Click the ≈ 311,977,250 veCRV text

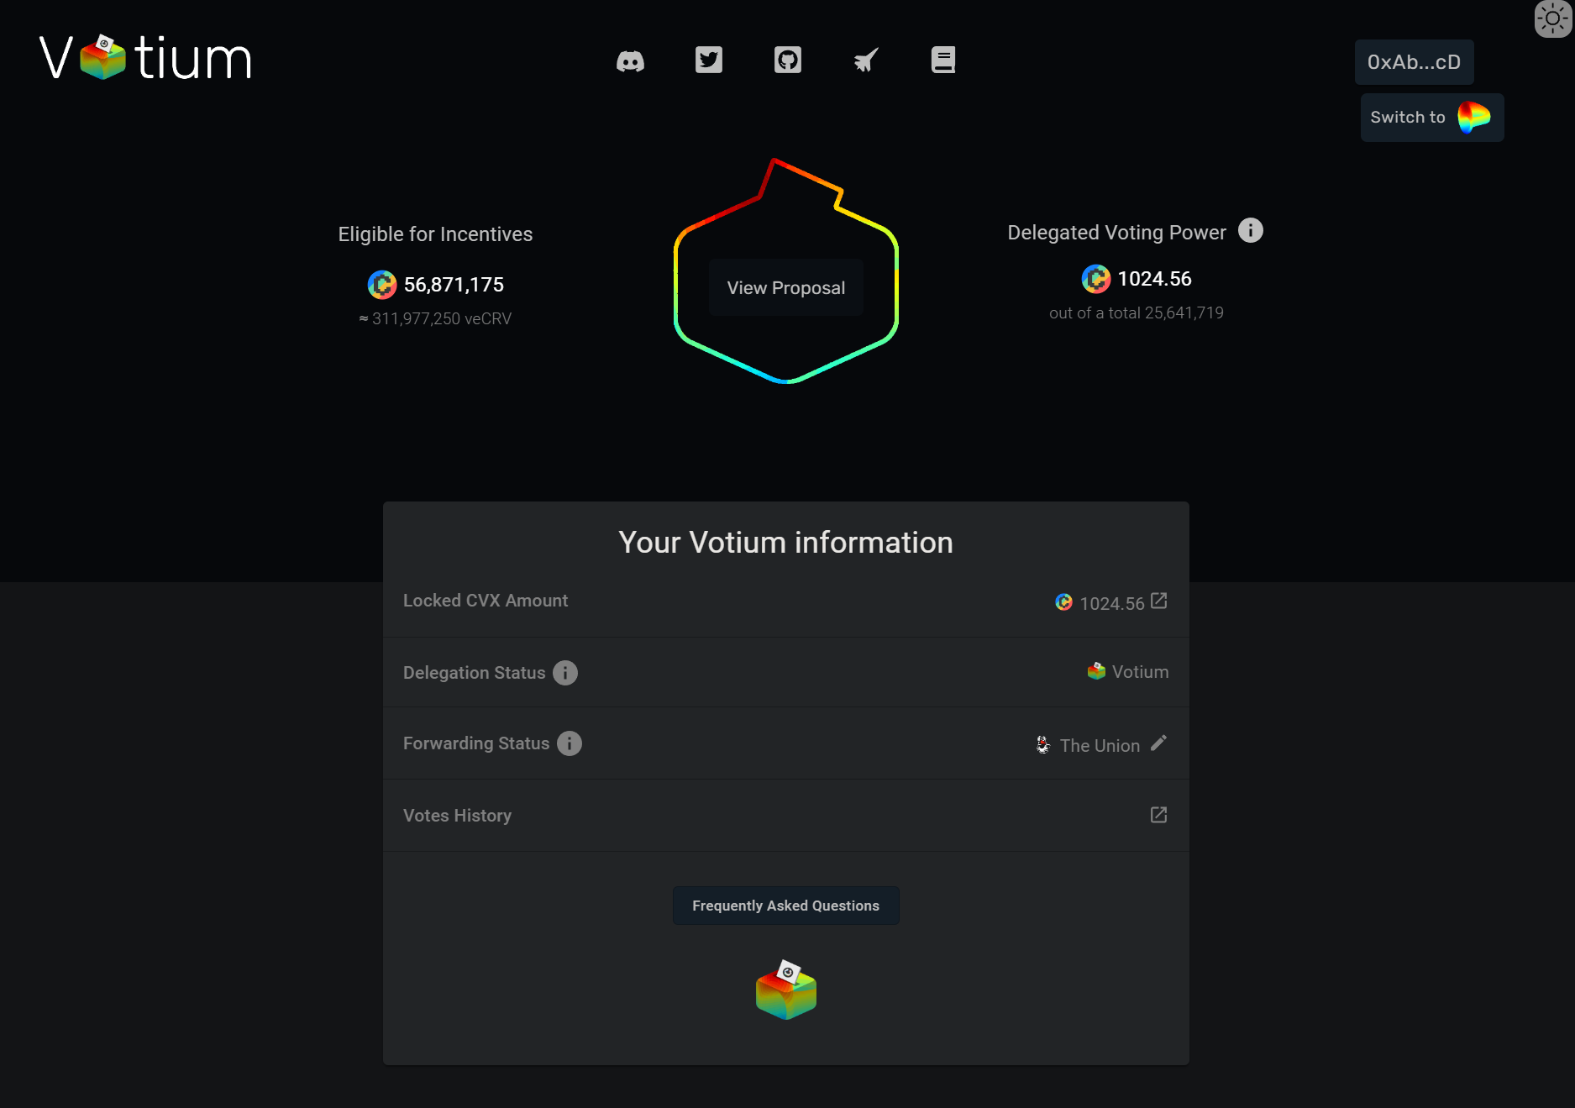point(435,318)
